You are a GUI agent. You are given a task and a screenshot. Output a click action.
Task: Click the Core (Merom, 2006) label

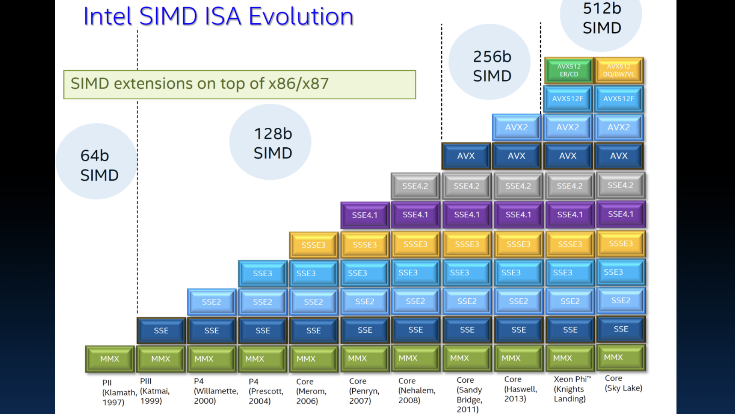tap(311, 391)
